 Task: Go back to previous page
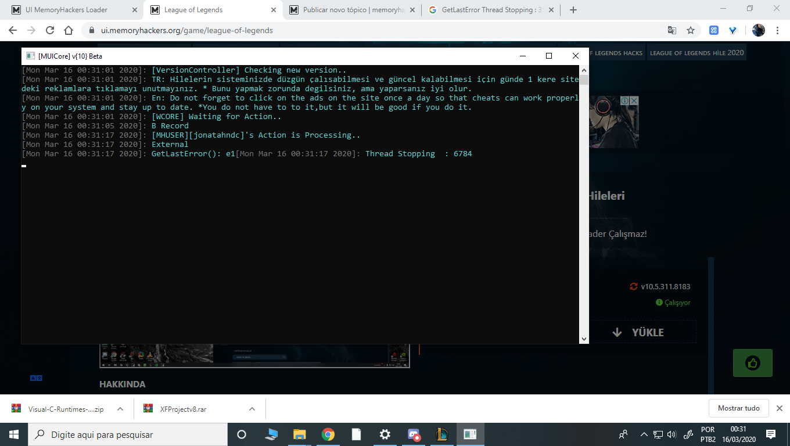point(13,30)
